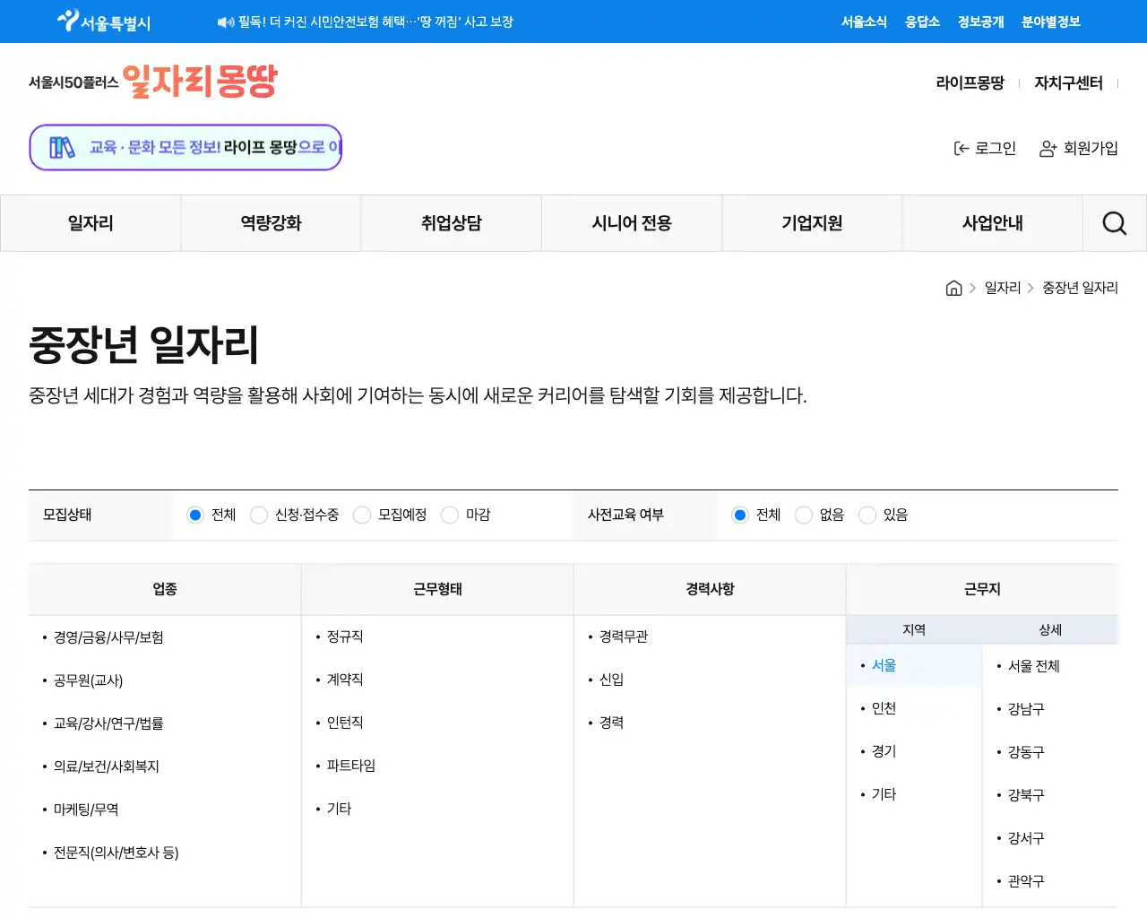Image resolution: width=1147 pixels, height=918 pixels.
Task: Switch to the 지역 tab under 근무지
Action: pyautogui.click(x=915, y=629)
